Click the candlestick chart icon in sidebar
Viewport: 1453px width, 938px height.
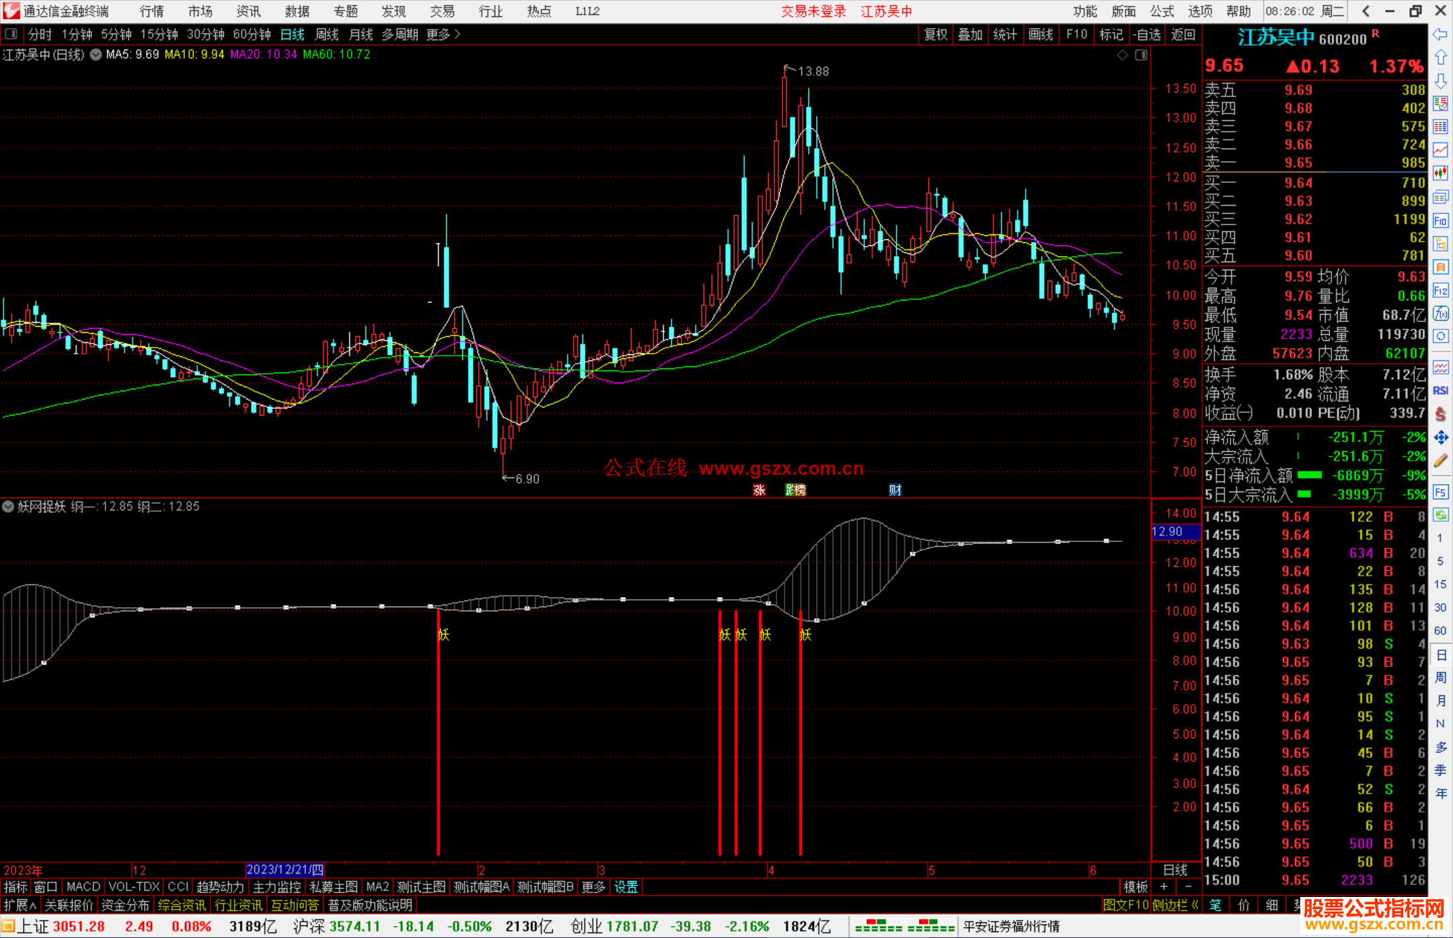[1440, 173]
